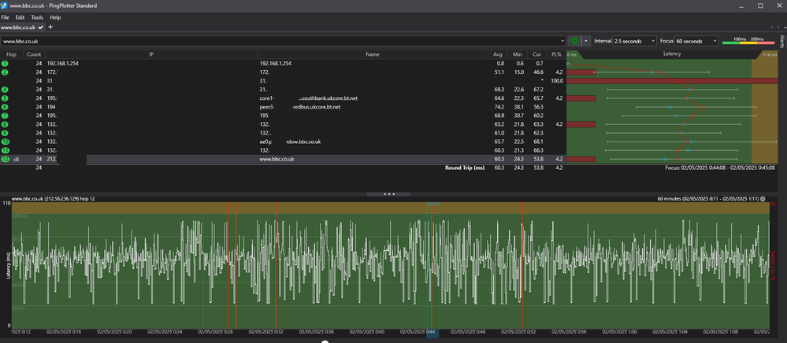Click the 100ms 200ms latency color scale

[749, 41]
